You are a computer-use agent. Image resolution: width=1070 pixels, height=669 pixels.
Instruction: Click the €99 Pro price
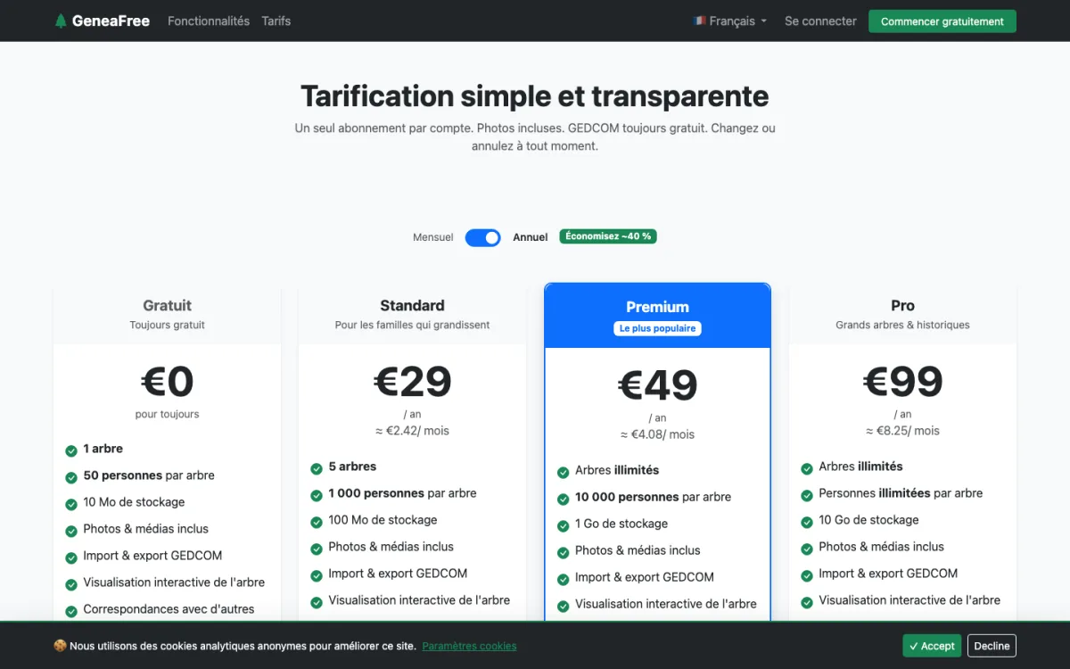click(x=902, y=382)
